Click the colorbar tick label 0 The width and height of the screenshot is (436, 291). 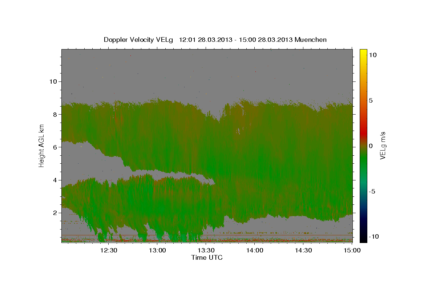coord(371,146)
